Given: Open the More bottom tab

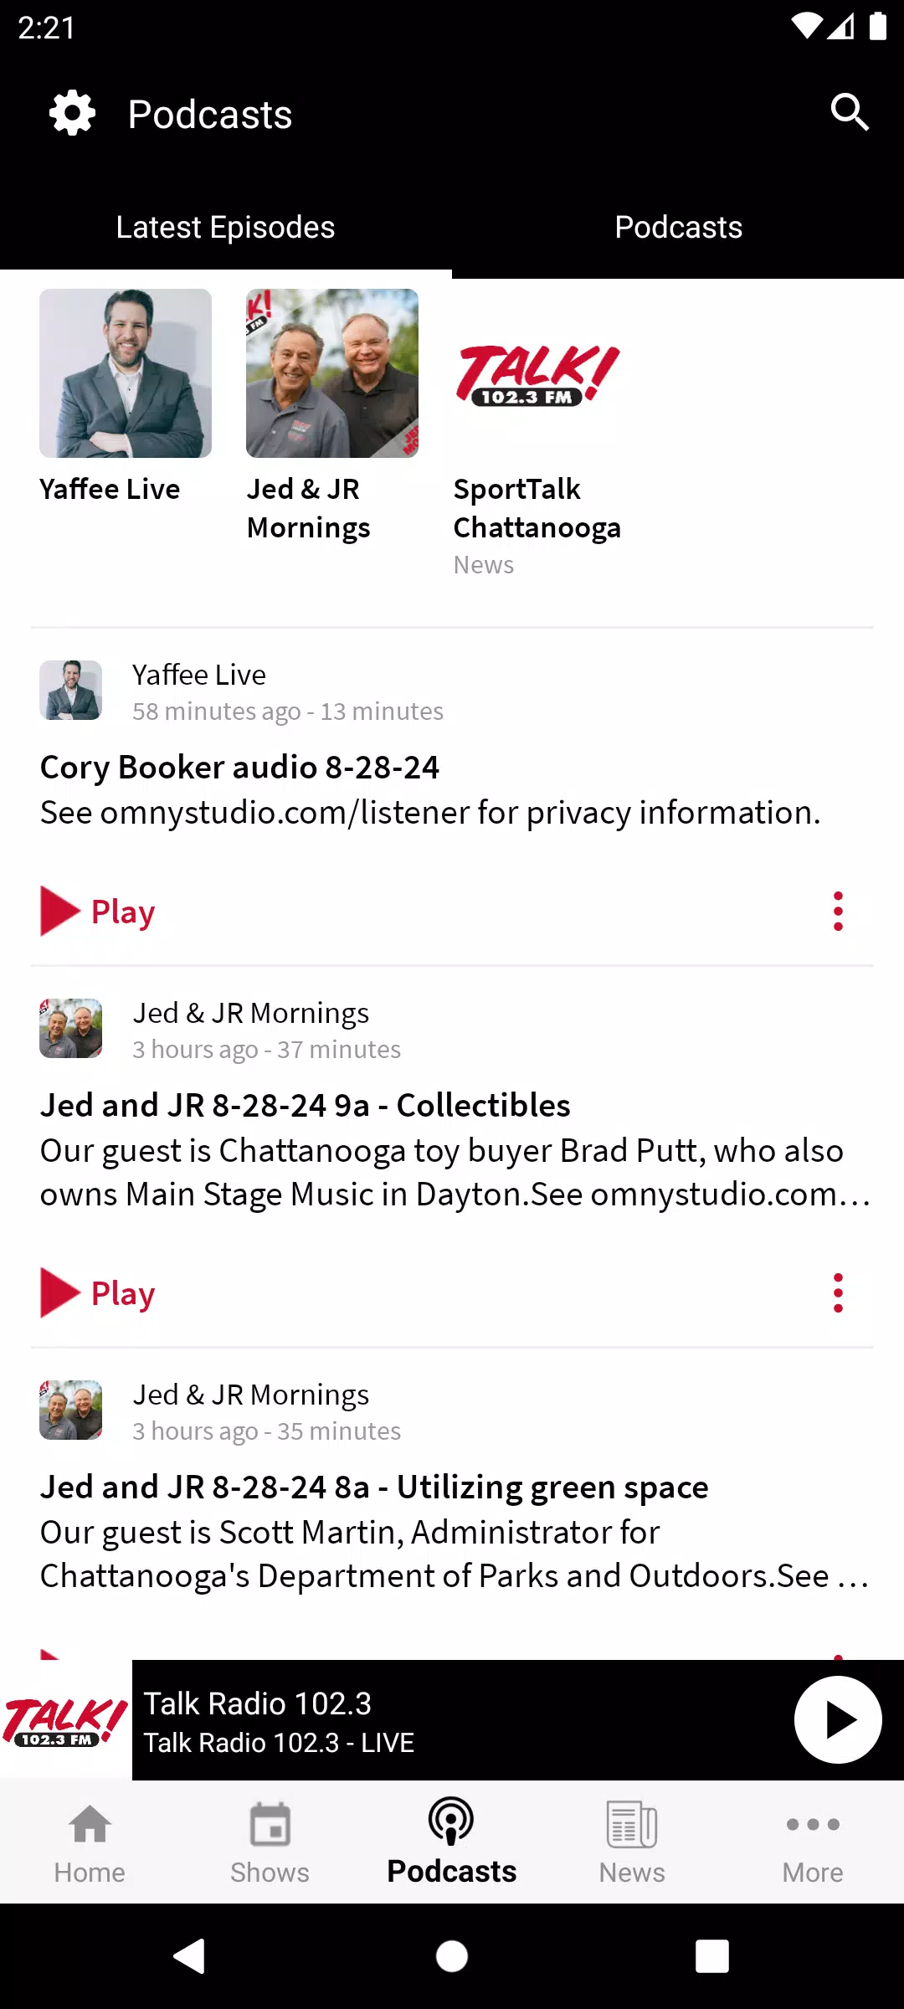Looking at the screenshot, I should click(x=813, y=1842).
